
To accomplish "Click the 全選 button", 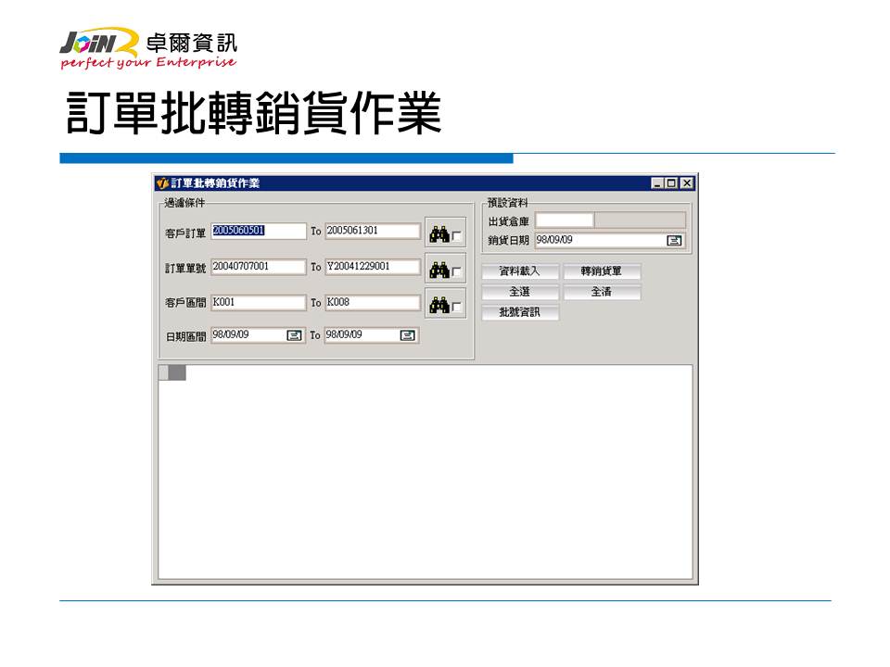I will 520,292.
